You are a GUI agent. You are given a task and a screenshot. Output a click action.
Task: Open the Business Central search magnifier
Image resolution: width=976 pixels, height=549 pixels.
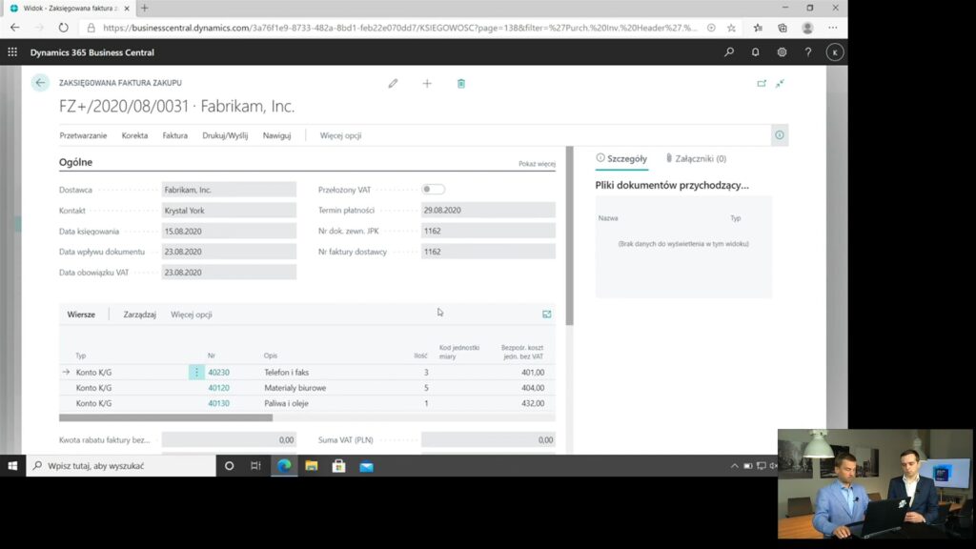[x=729, y=52]
